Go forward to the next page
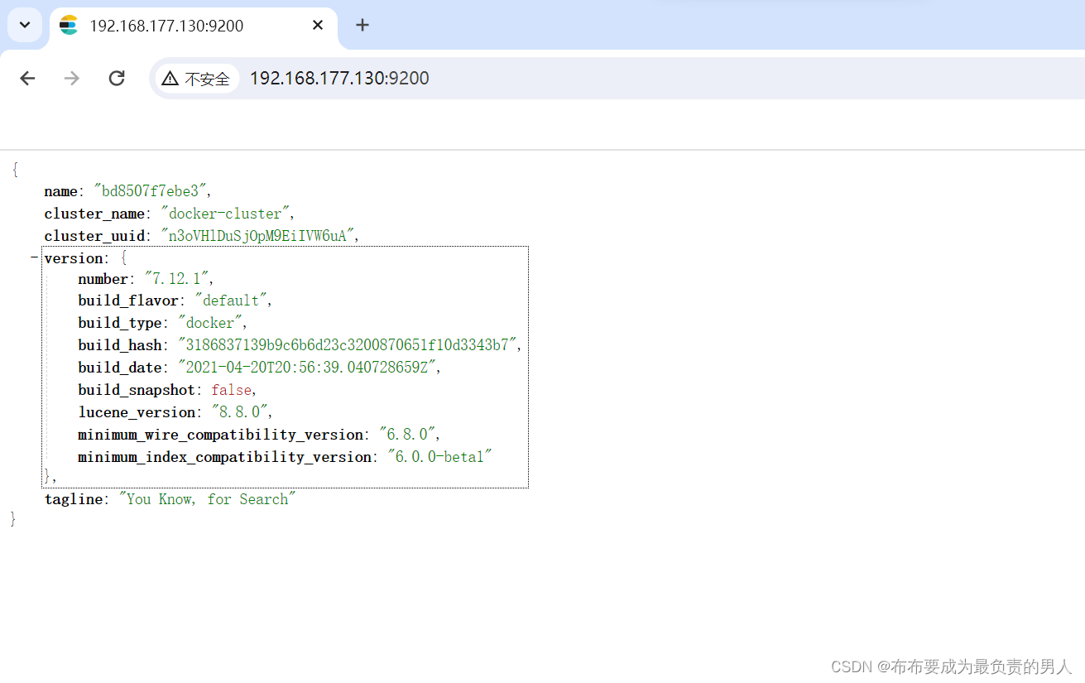The image size is (1085, 683). pyautogui.click(x=73, y=79)
